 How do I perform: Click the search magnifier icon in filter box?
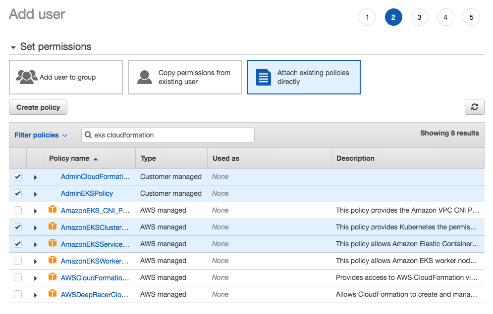[x=88, y=135]
